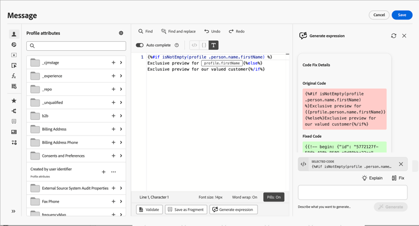This screenshot has height=226, width=419.
Task: Open Find and replace
Action: click(x=178, y=31)
